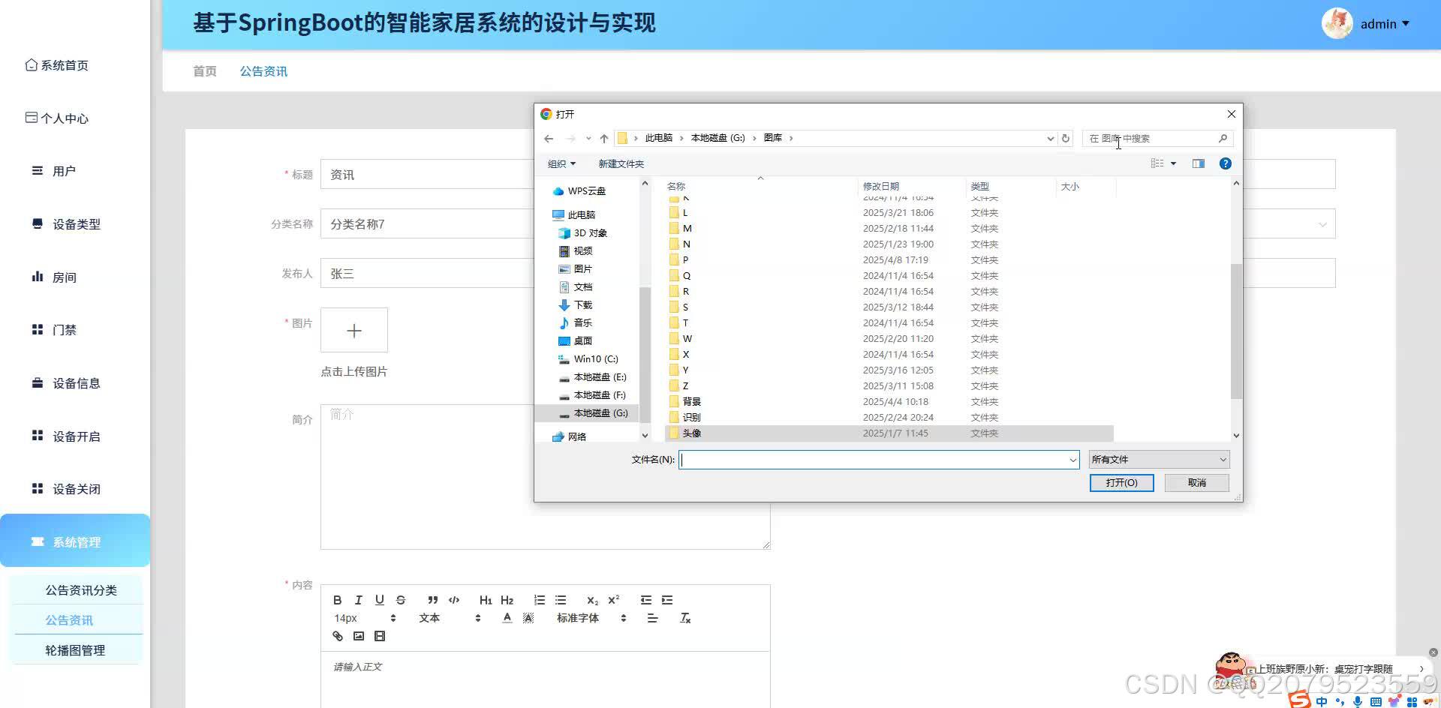Insert a blockquote in the editor
The height and width of the screenshot is (708, 1441).
[433, 600]
